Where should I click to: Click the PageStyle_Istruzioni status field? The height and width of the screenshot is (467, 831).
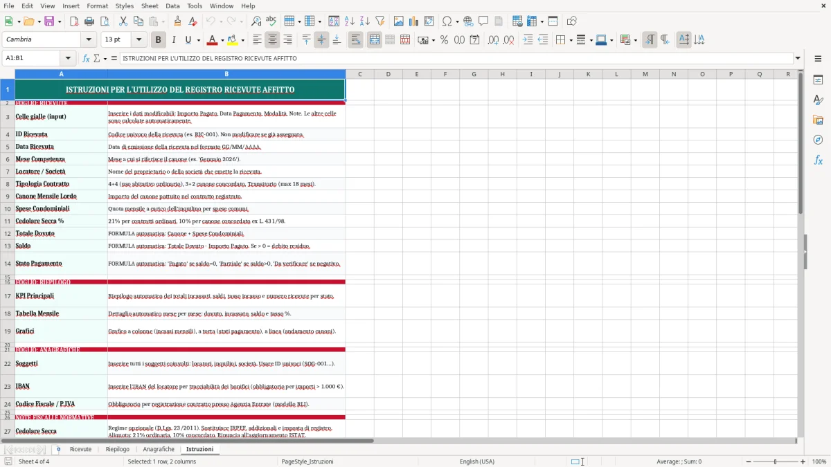307,461
